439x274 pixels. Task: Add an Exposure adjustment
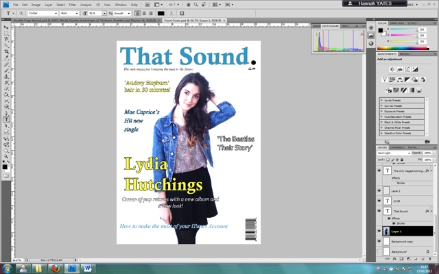pos(415,69)
